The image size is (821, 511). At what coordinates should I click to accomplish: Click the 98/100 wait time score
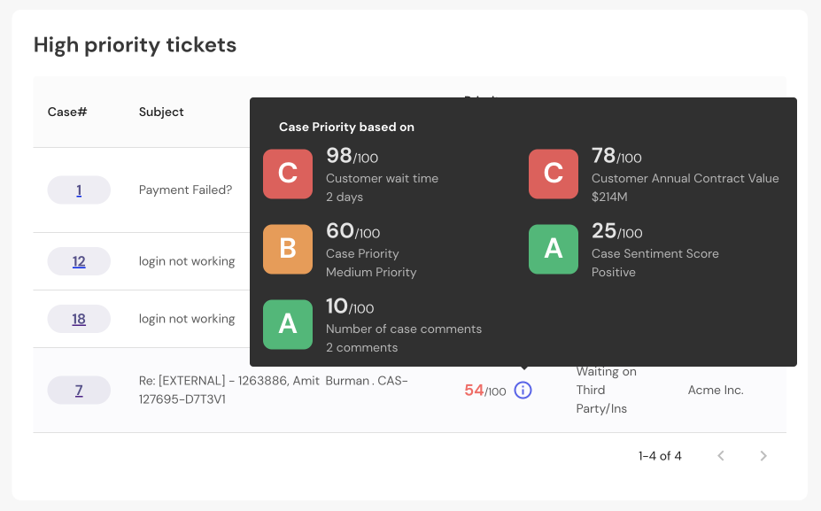click(352, 157)
